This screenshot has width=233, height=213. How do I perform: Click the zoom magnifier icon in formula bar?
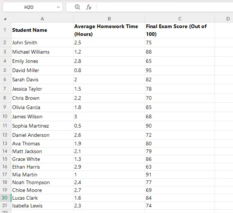(x=77, y=7)
